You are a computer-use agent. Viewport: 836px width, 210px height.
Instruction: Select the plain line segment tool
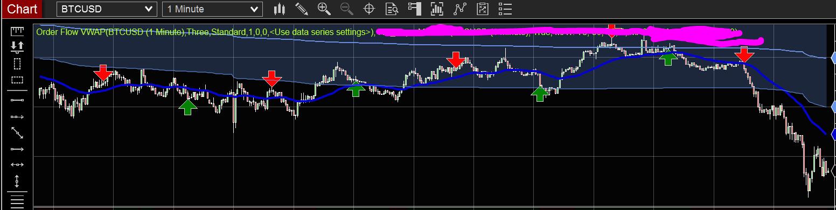(17, 100)
